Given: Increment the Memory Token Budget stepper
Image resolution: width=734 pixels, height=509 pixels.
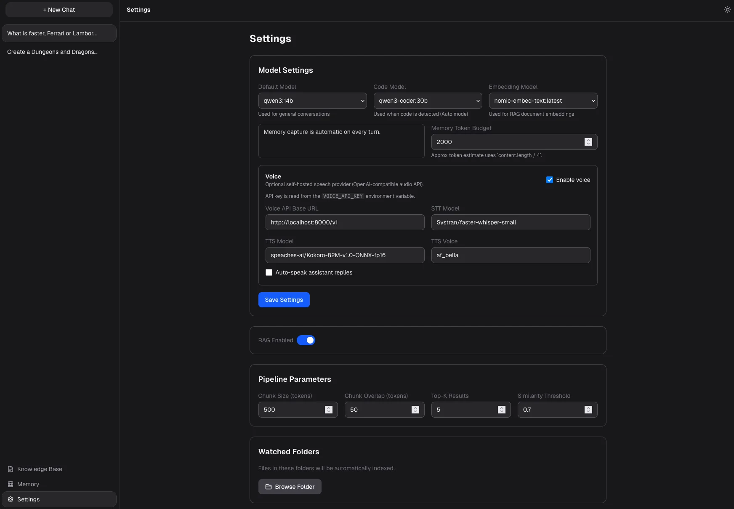Looking at the screenshot, I should click(x=588, y=140).
